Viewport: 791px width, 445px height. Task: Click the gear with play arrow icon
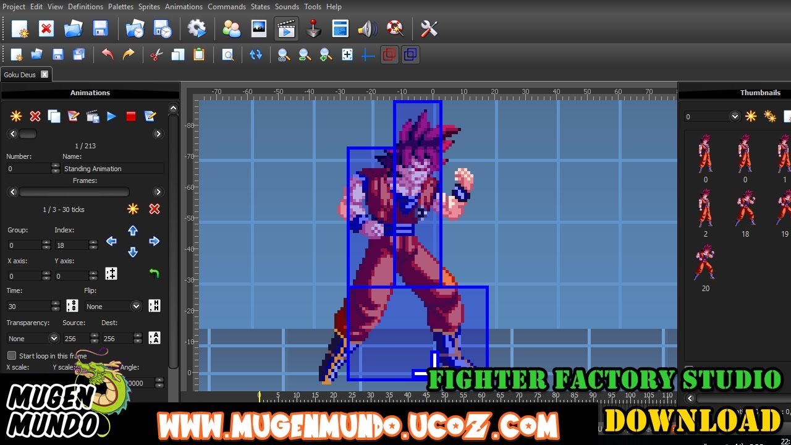pyautogui.click(x=197, y=28)
